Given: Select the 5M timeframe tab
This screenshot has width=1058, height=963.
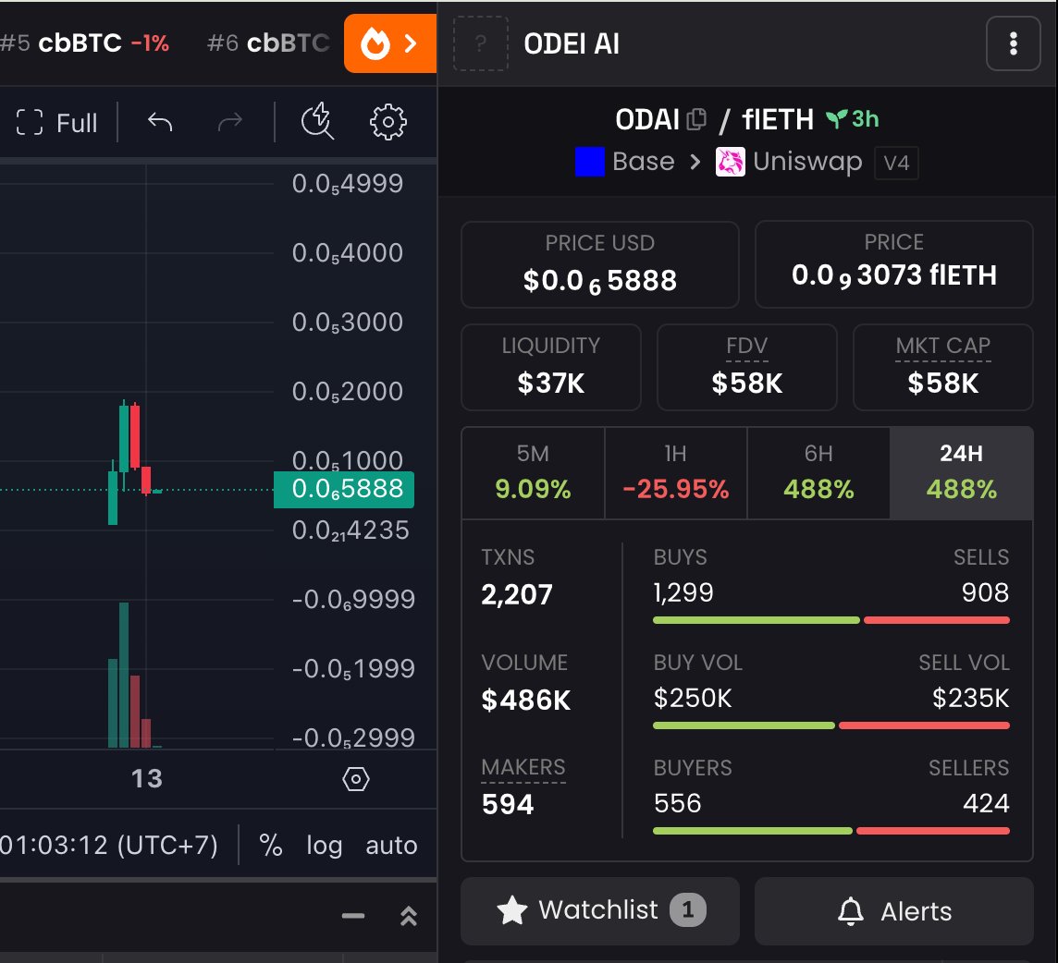Looking at the screenshot, I should pos(533,473).
